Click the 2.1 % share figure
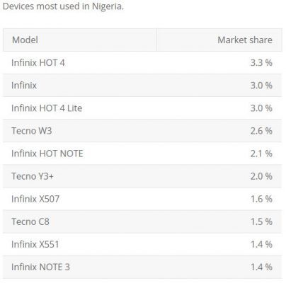The width and height of the screenshot is (286, 283). click(x=261, y=154)
